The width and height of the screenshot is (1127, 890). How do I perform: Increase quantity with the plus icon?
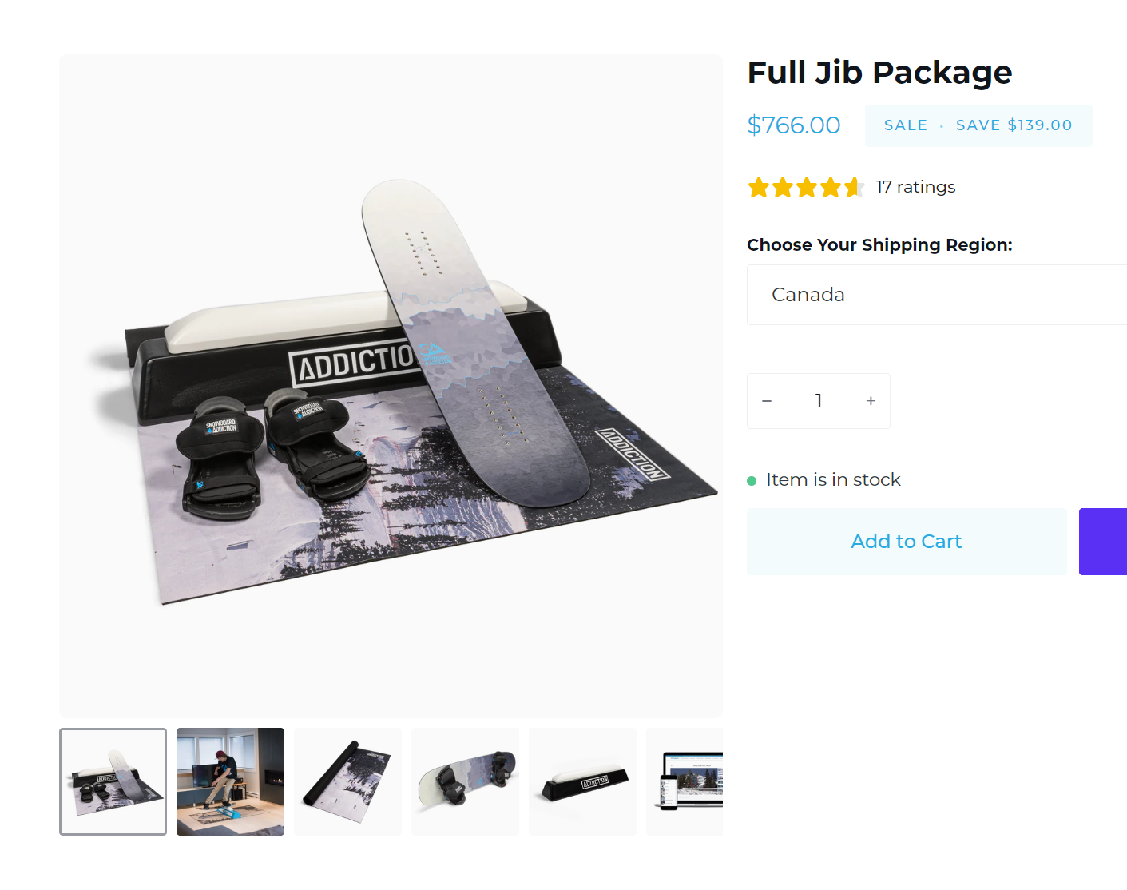(x=871, y=401)
